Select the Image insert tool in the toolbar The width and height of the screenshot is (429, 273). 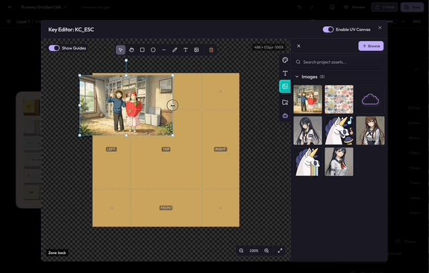tap(196, 50)
